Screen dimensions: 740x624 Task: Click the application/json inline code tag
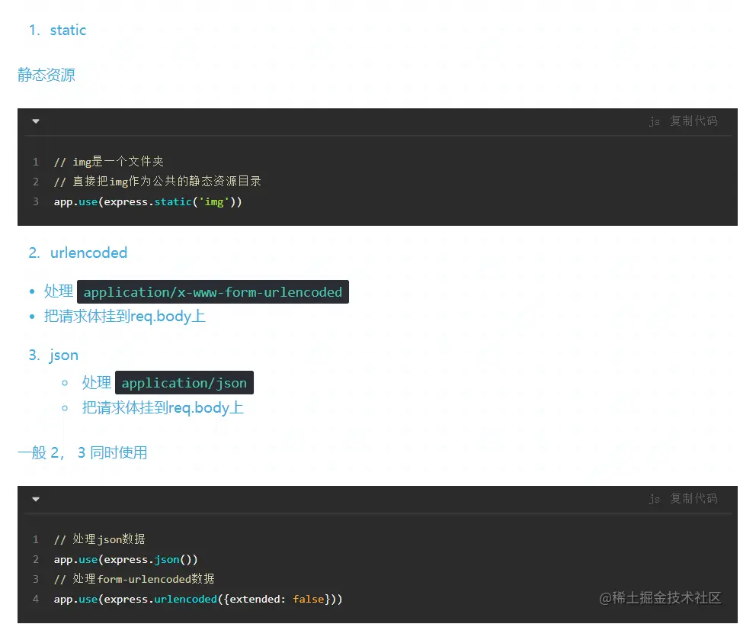pos(184,383)
